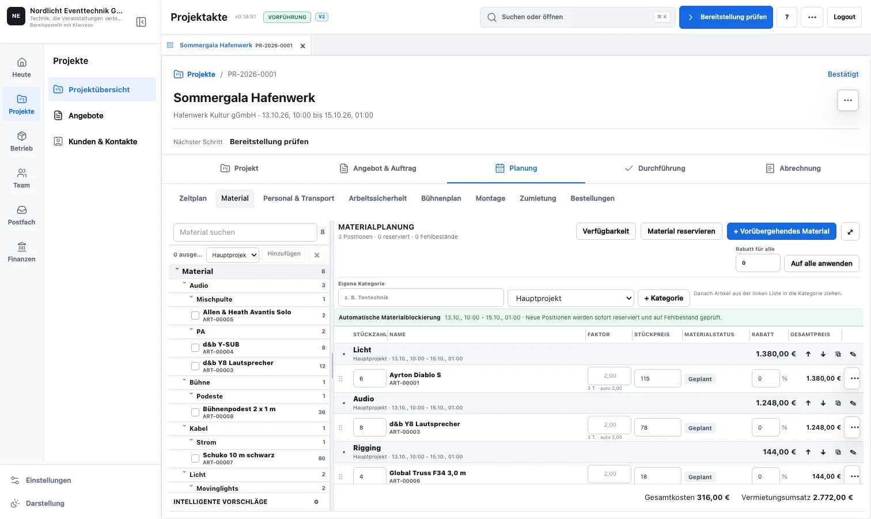Open Finanzen in left navigation
Screen dimensions: 871x519
tap(21, 253)
